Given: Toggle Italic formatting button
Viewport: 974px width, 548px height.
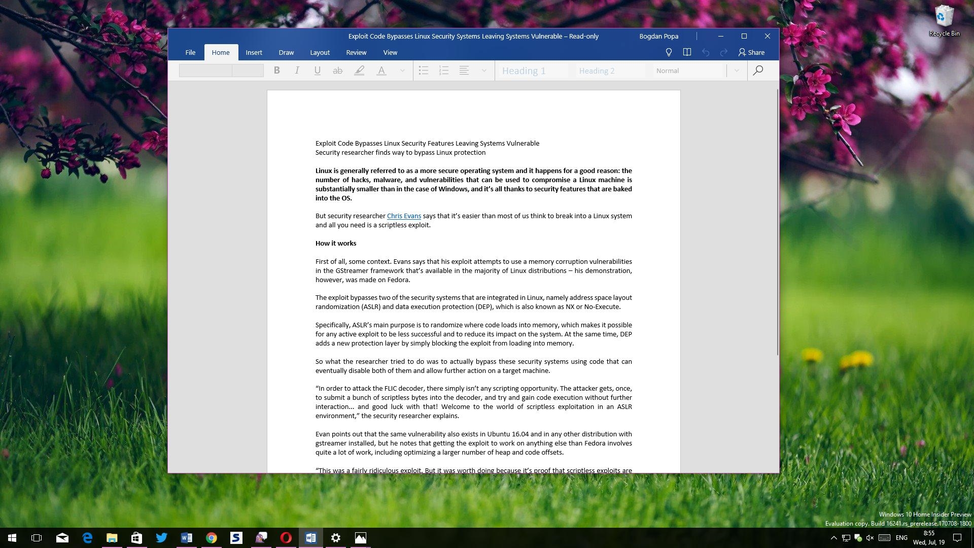Looking at the screenshot, I should tap(297, 71).
